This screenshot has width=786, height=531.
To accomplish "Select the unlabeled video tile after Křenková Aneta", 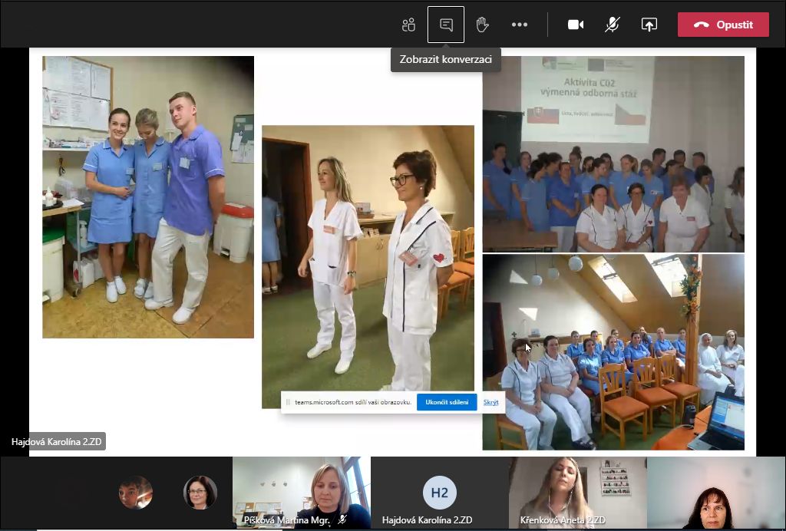I will pos(716,493).
